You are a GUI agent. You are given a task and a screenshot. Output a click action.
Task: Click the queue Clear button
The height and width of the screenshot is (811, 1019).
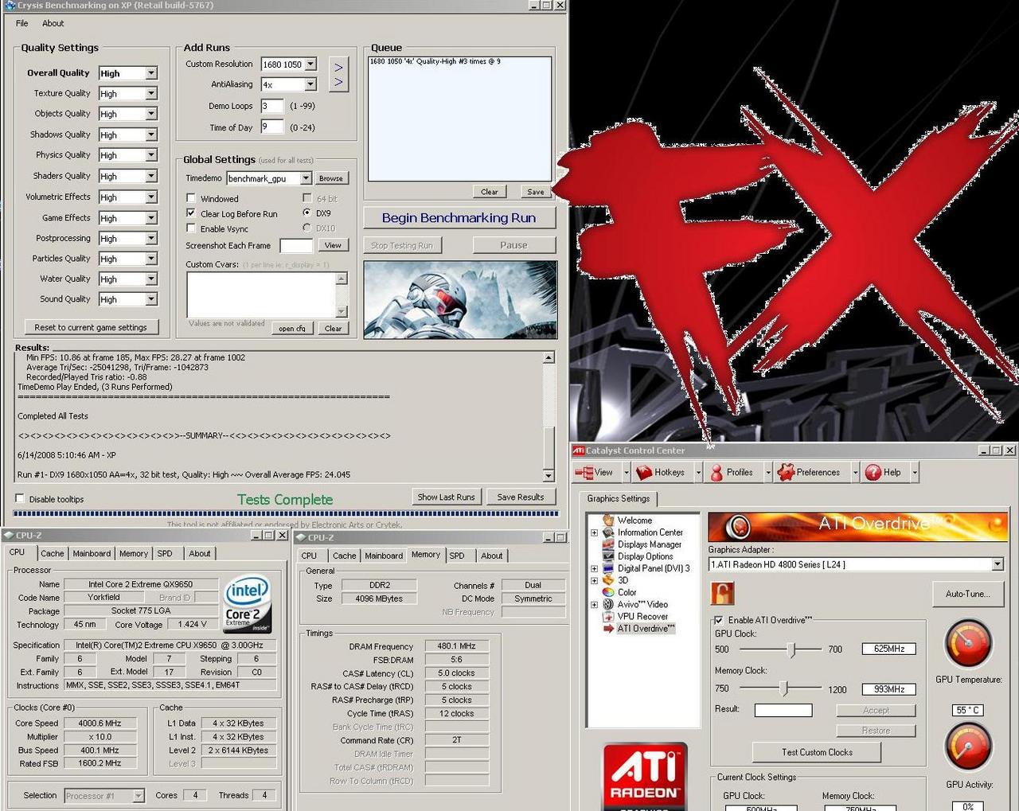pos(490,192)
